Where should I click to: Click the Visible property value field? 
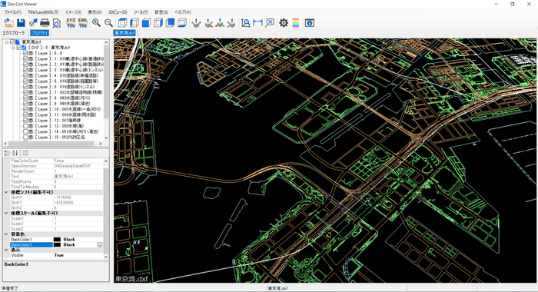coord(78,255)
